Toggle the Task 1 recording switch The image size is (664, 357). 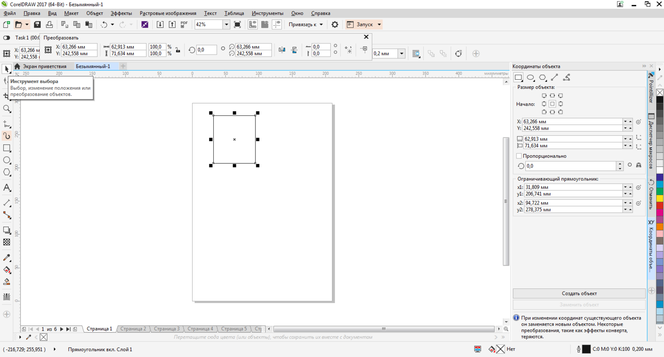7,38
